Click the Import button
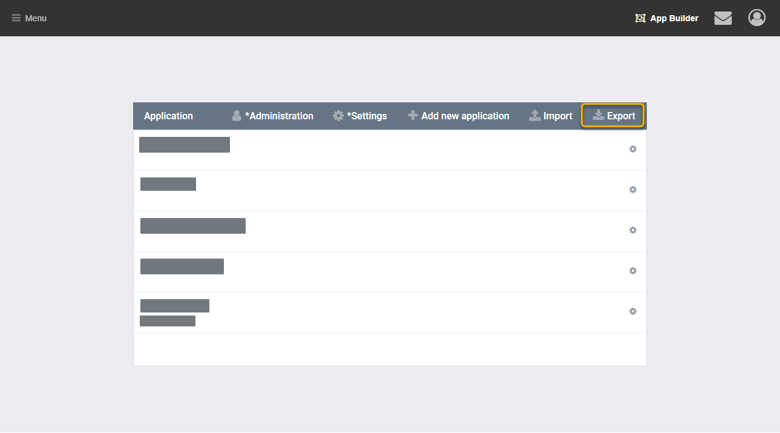Image resolution: width=780 pixels, height=433 pixels. (551, 116)
